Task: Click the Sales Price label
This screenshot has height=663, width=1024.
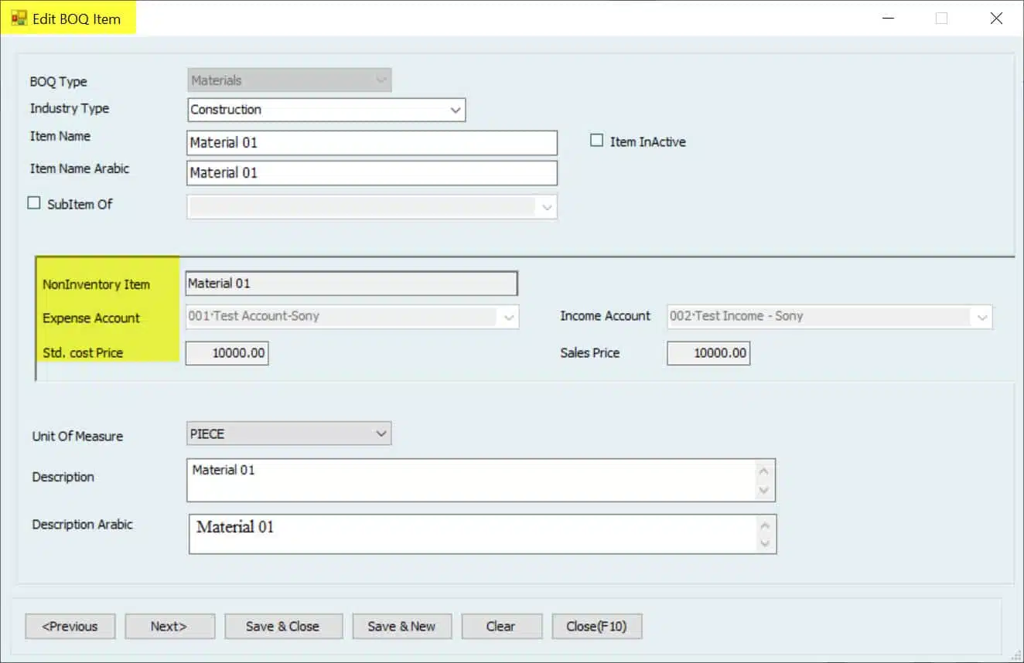Action: [590, 352]
